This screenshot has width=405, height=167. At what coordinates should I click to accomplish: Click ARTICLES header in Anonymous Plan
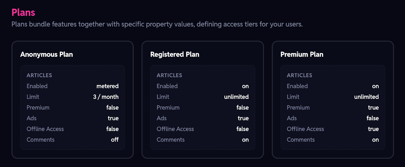pyautogui.click(x=39, y=75)
